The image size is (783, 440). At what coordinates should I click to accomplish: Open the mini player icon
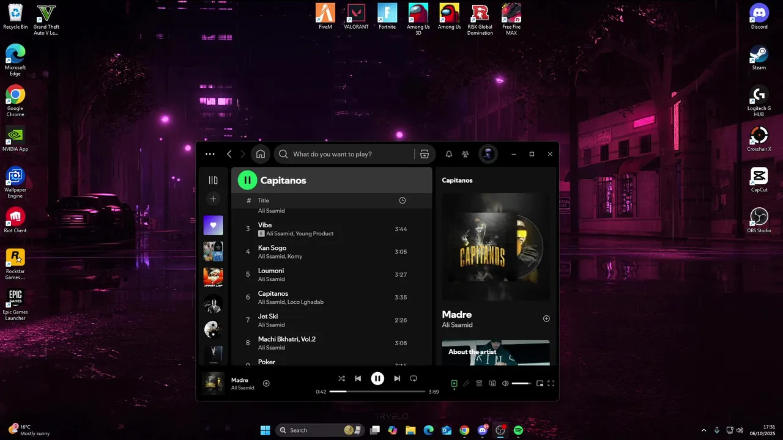coord(540,384)
